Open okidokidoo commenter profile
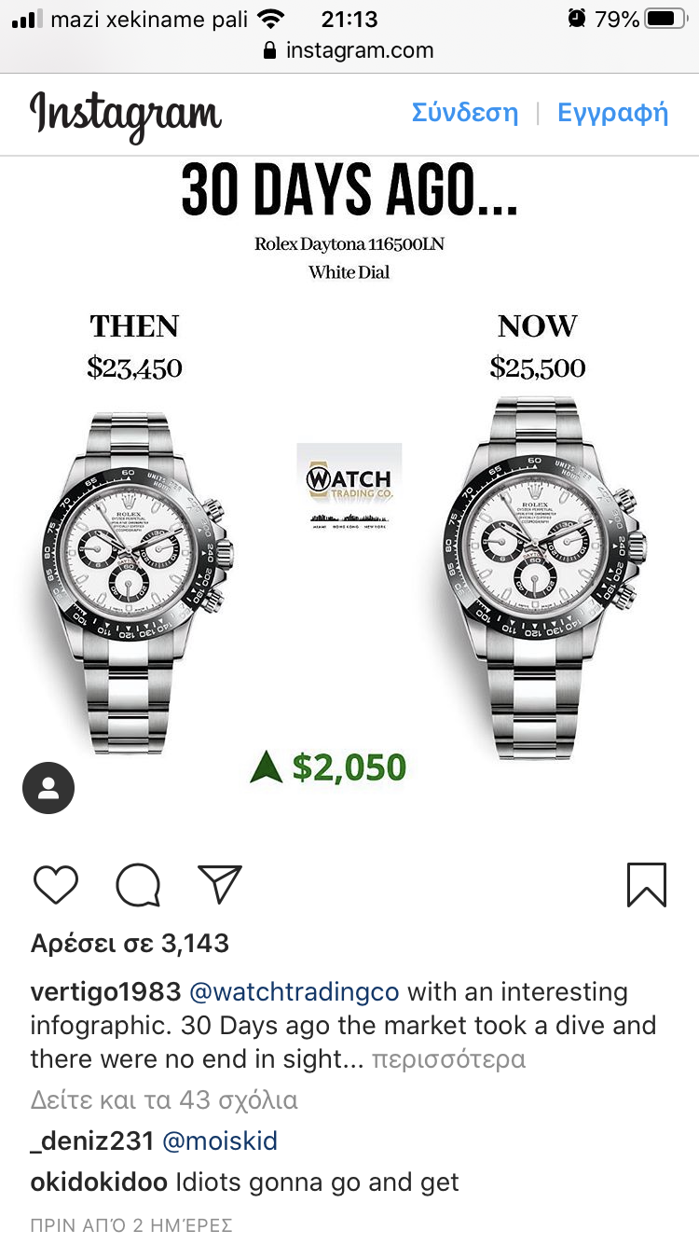The width and height of the screenshot is (699, 1244). point(100,1182)
